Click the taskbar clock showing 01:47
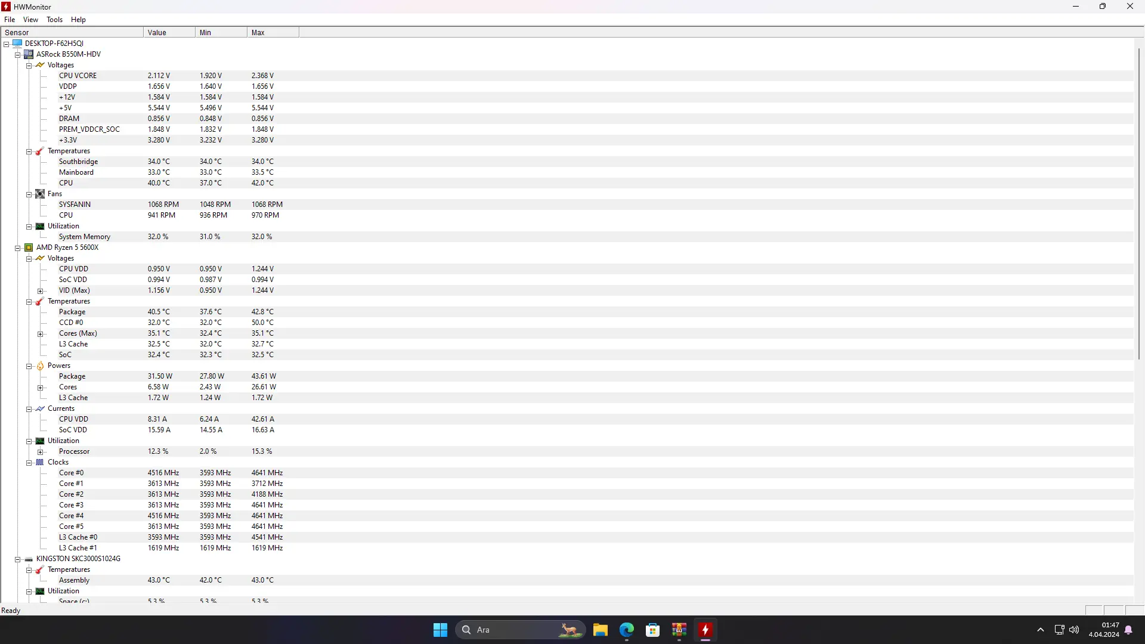Viewport: 1145px width, 644px height. tap(1104, 630)
